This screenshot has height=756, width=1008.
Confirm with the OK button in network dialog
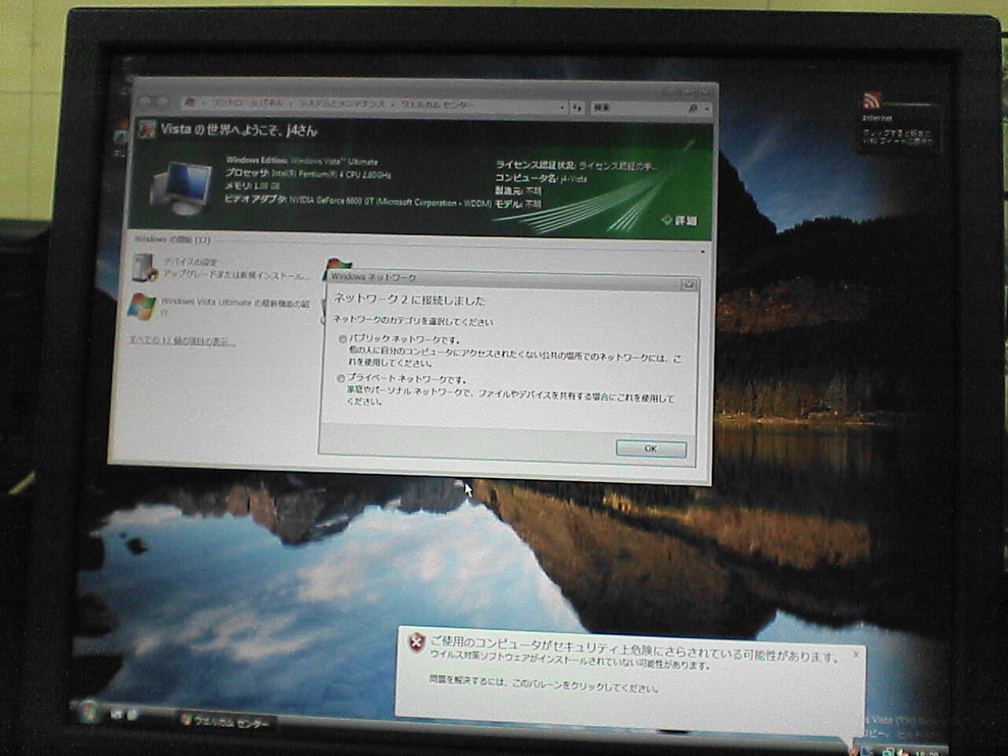click(650, 449)
